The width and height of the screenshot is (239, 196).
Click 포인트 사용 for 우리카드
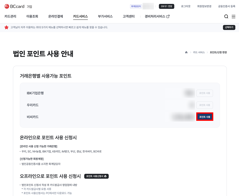click(x=205, y=105)
